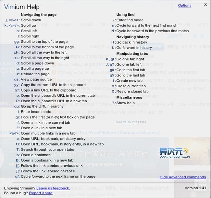Image resolution: width=211 pixels, height=198 pixels.
Task: Click the 'Reload the page' entry
Action: pos(35,74)
